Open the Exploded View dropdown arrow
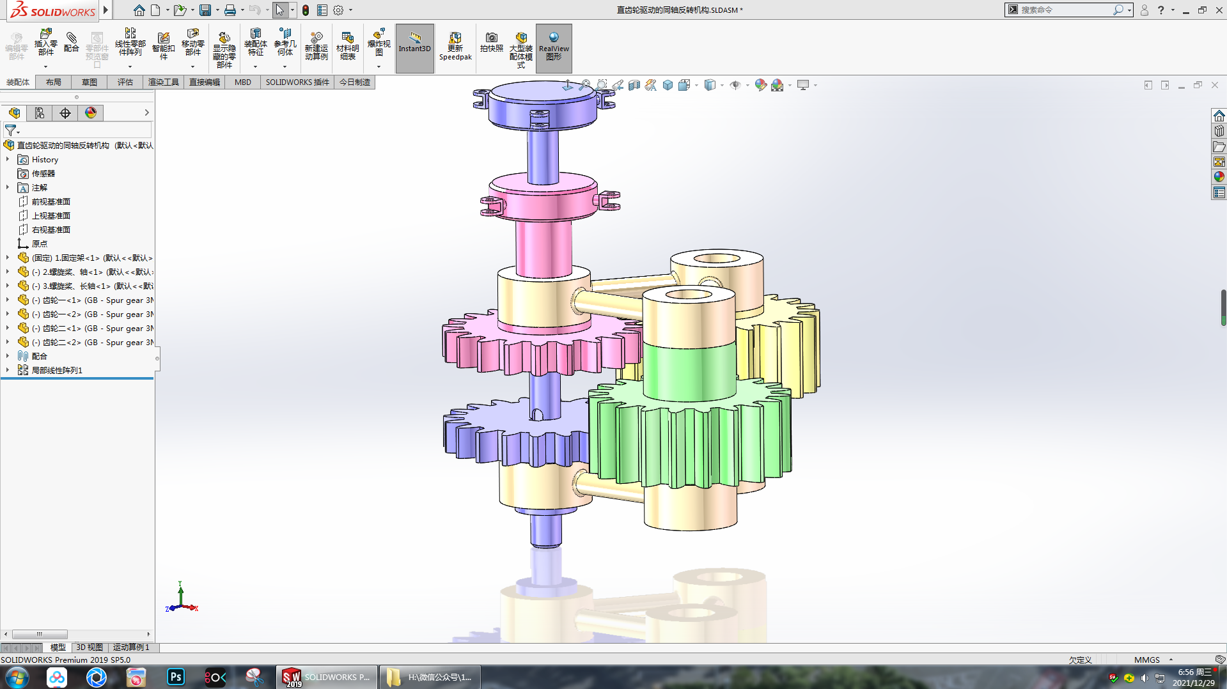Screen dimensions: 1227x689 point(379,66)
